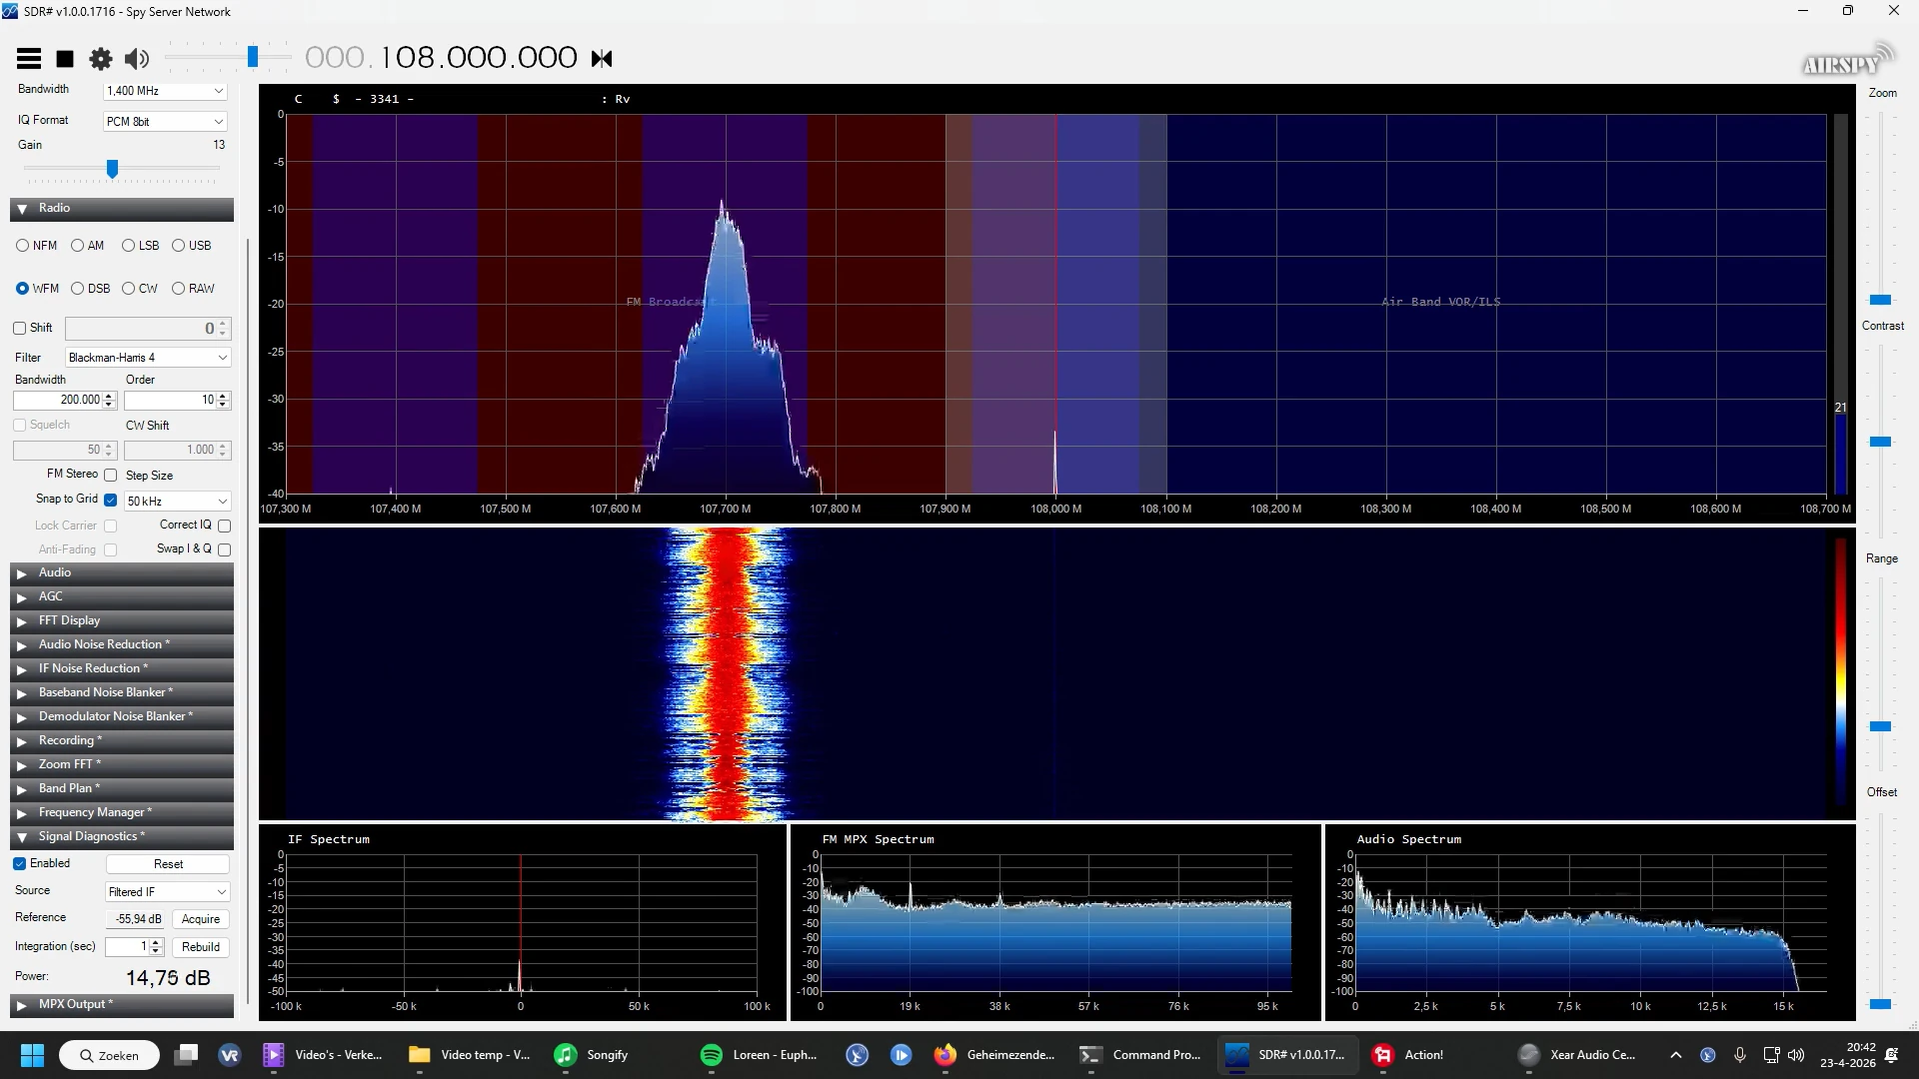Expand the Recording panel
1919x1079 pixels.
(22, 741)
